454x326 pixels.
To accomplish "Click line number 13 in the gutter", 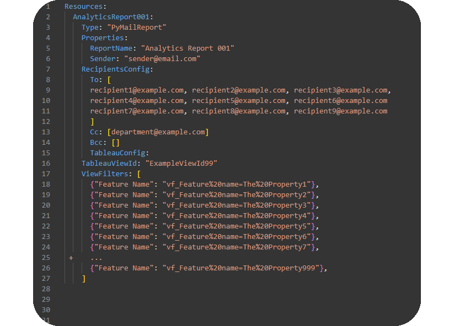I will coord(46,132).
